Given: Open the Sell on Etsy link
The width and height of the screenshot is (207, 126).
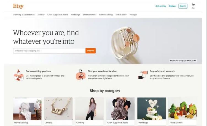Looking at the screenshot, I should tap(161, 6).
